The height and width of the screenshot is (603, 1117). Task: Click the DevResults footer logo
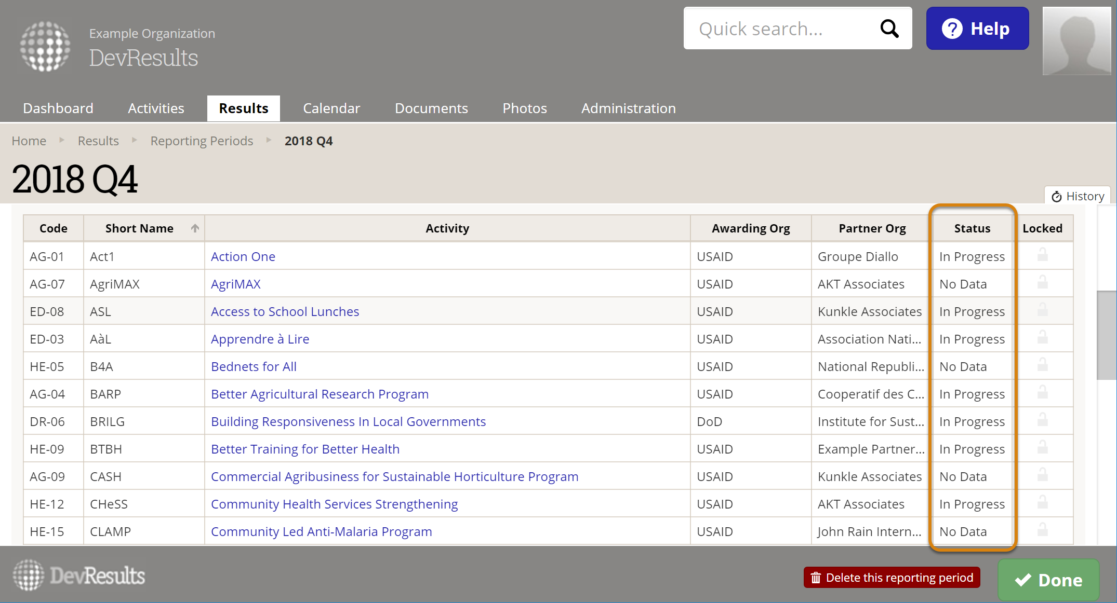coord(79,575)
